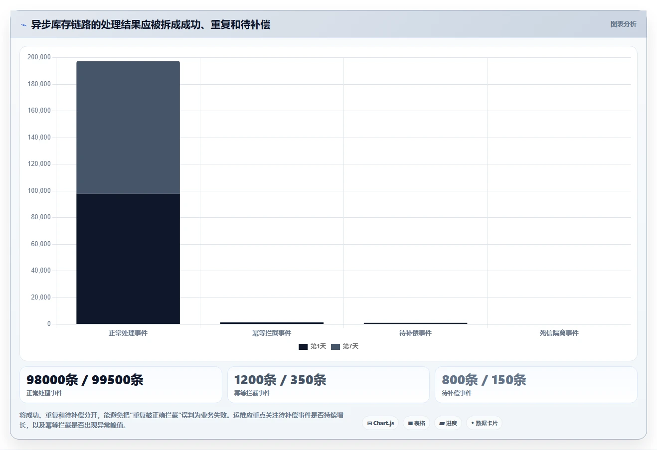Toggle the 第7天 legend color swatch

click(335, 346)
